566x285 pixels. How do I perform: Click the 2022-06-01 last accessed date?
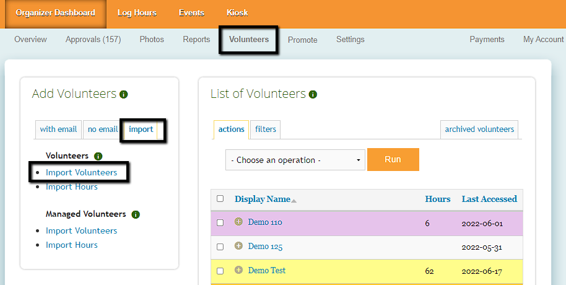(482, 224)
